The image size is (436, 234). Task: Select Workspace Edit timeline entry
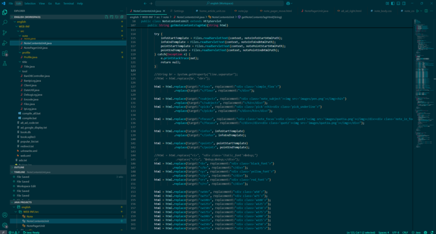[x=26, y=186]
